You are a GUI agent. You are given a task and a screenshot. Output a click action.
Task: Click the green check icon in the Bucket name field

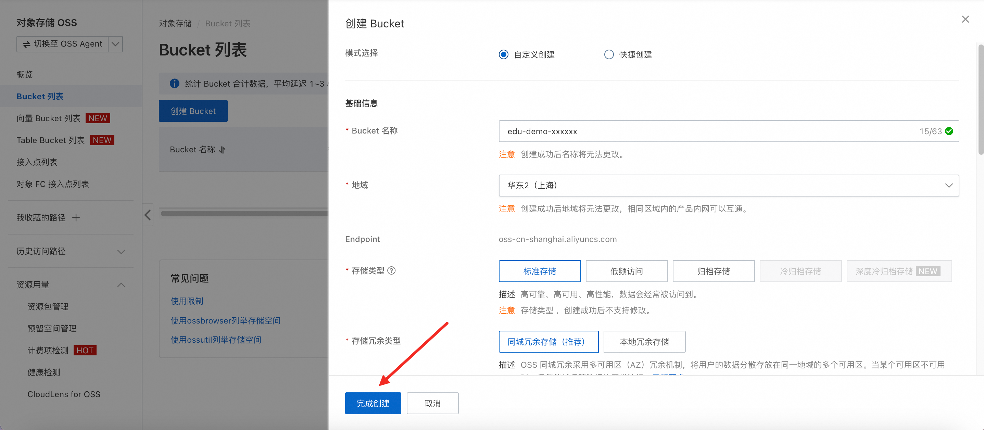coord(949,131)
